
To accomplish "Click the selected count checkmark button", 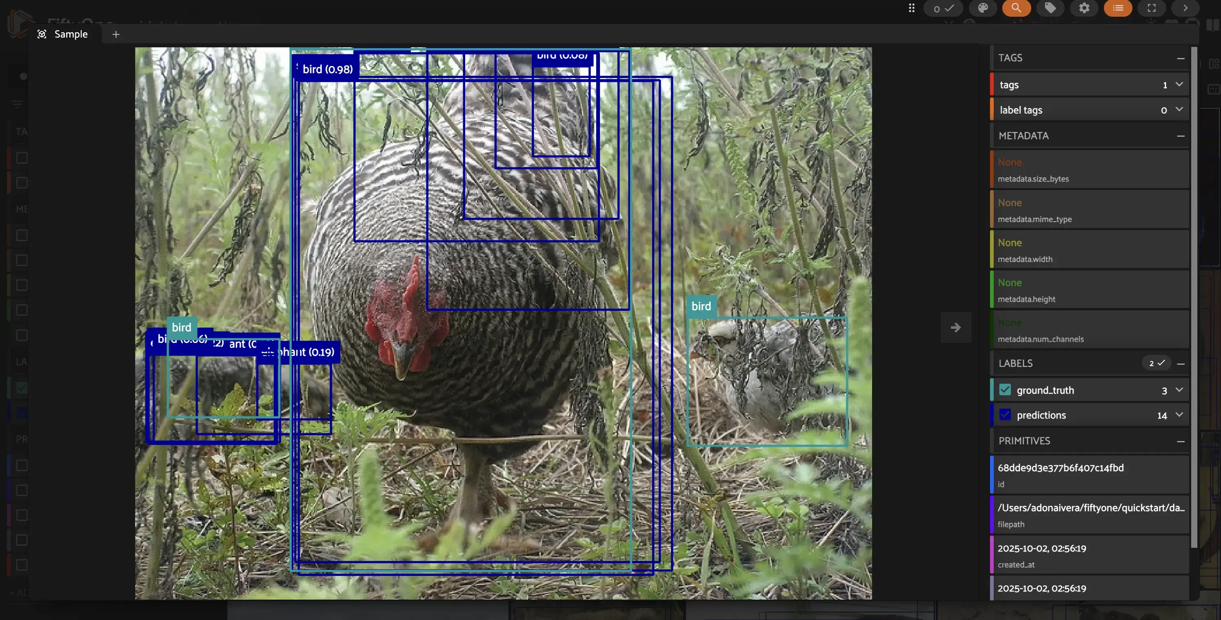I will 943,9.
